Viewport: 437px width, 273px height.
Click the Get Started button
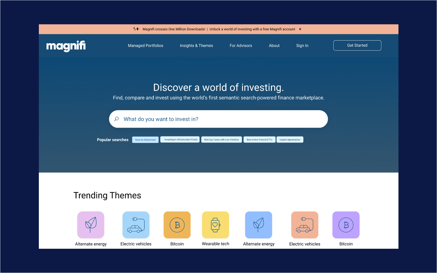point(357,45)
